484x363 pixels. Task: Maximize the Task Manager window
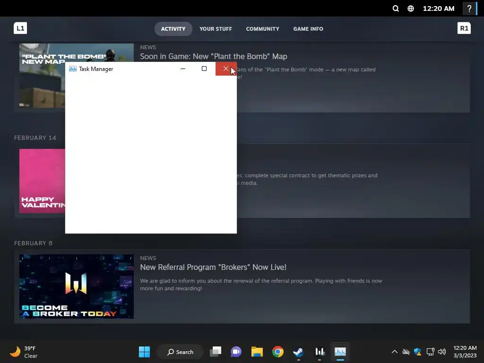coord(204,69)
